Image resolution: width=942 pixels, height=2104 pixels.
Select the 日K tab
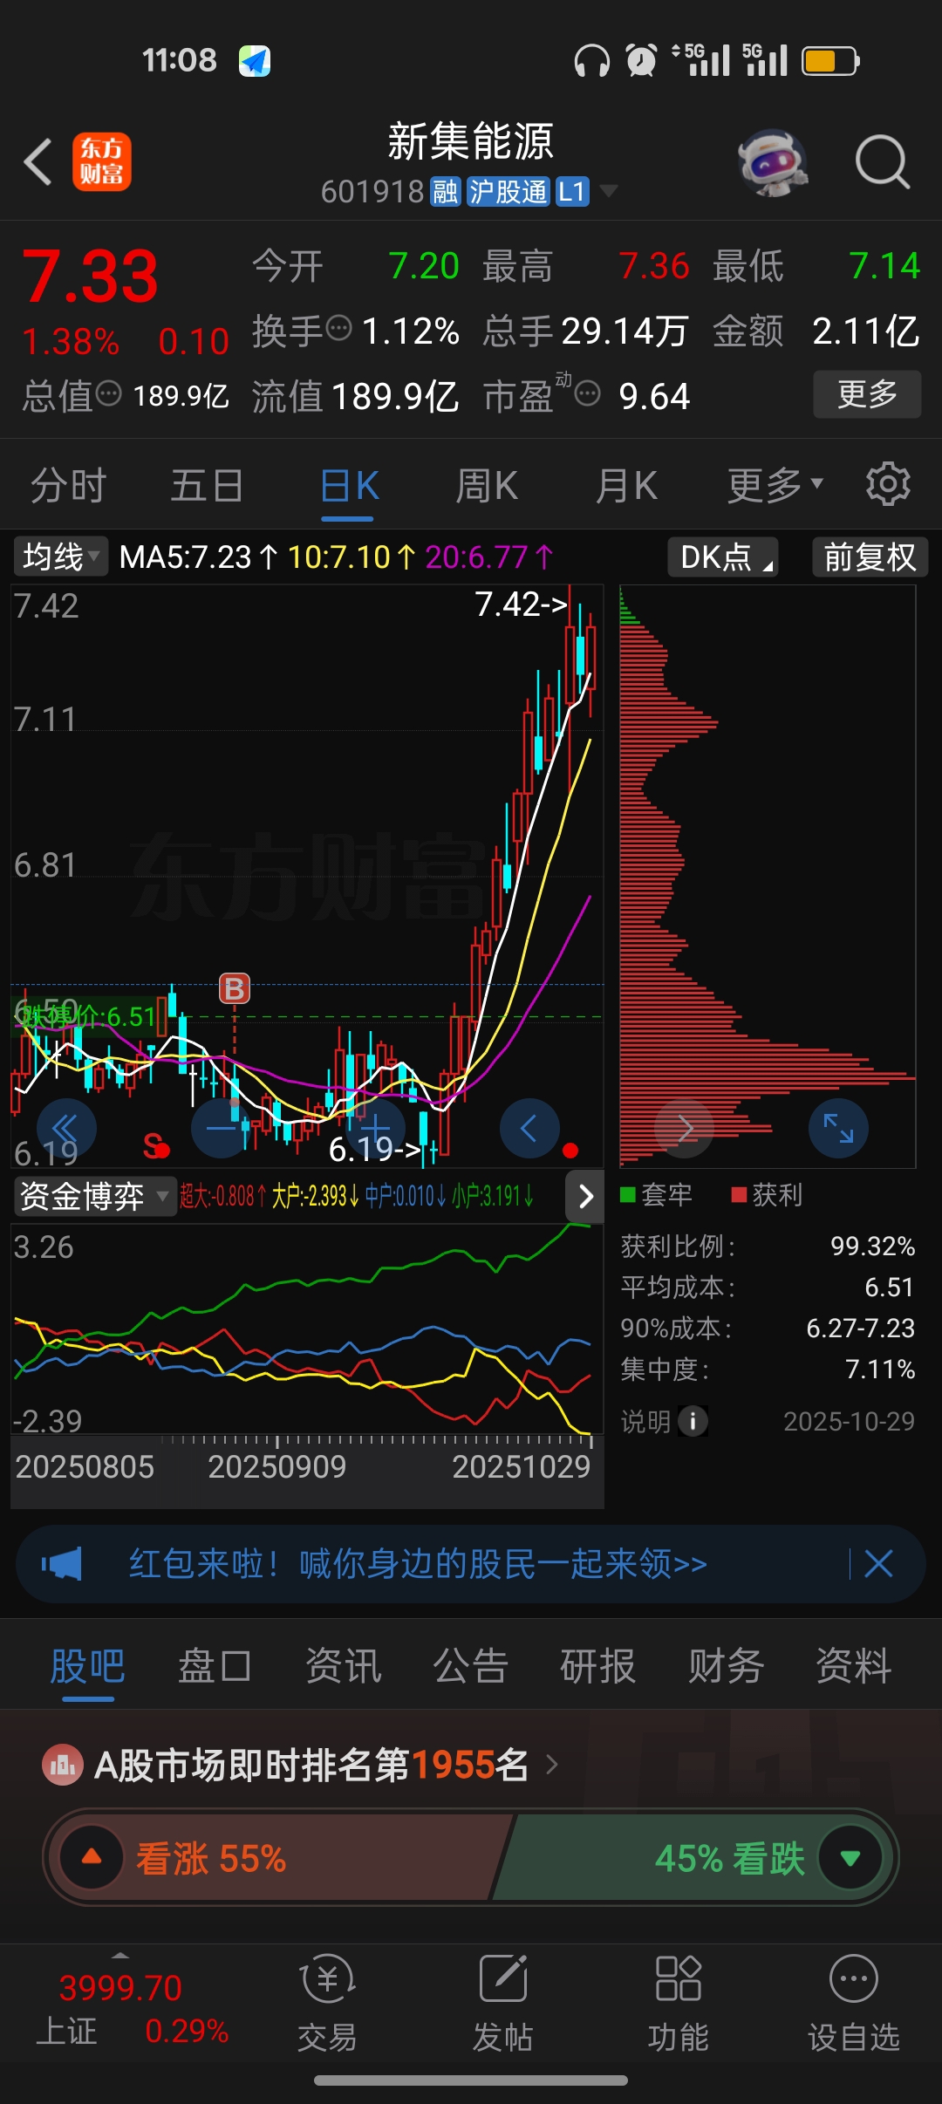click(x=349, y=485)
